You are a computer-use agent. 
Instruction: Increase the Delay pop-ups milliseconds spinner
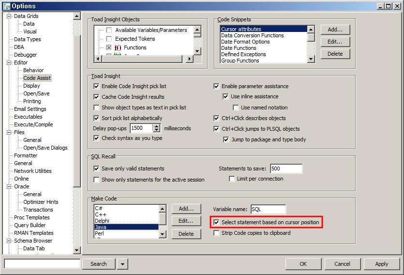pyautogui.click(x=156, y=126)
